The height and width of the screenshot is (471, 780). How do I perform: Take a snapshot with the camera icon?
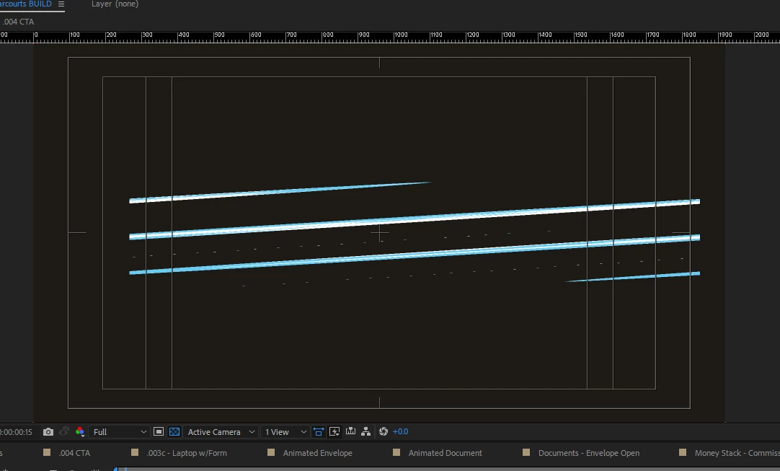[48, 431]
